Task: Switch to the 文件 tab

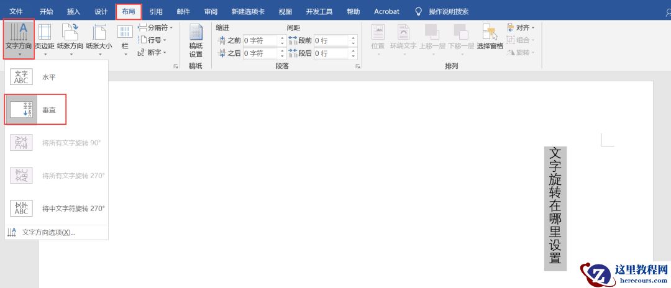Action: coord(16,12)
